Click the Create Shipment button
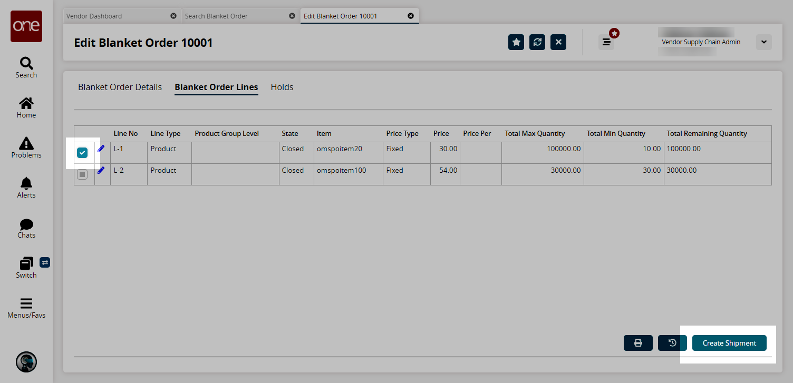Screen dimensions: 793x383 tap(729, 343)
